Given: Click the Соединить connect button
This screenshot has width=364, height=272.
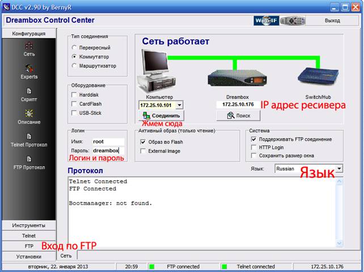Looking at the screenshot, I should pyautogui.click(x=162, y=116).
